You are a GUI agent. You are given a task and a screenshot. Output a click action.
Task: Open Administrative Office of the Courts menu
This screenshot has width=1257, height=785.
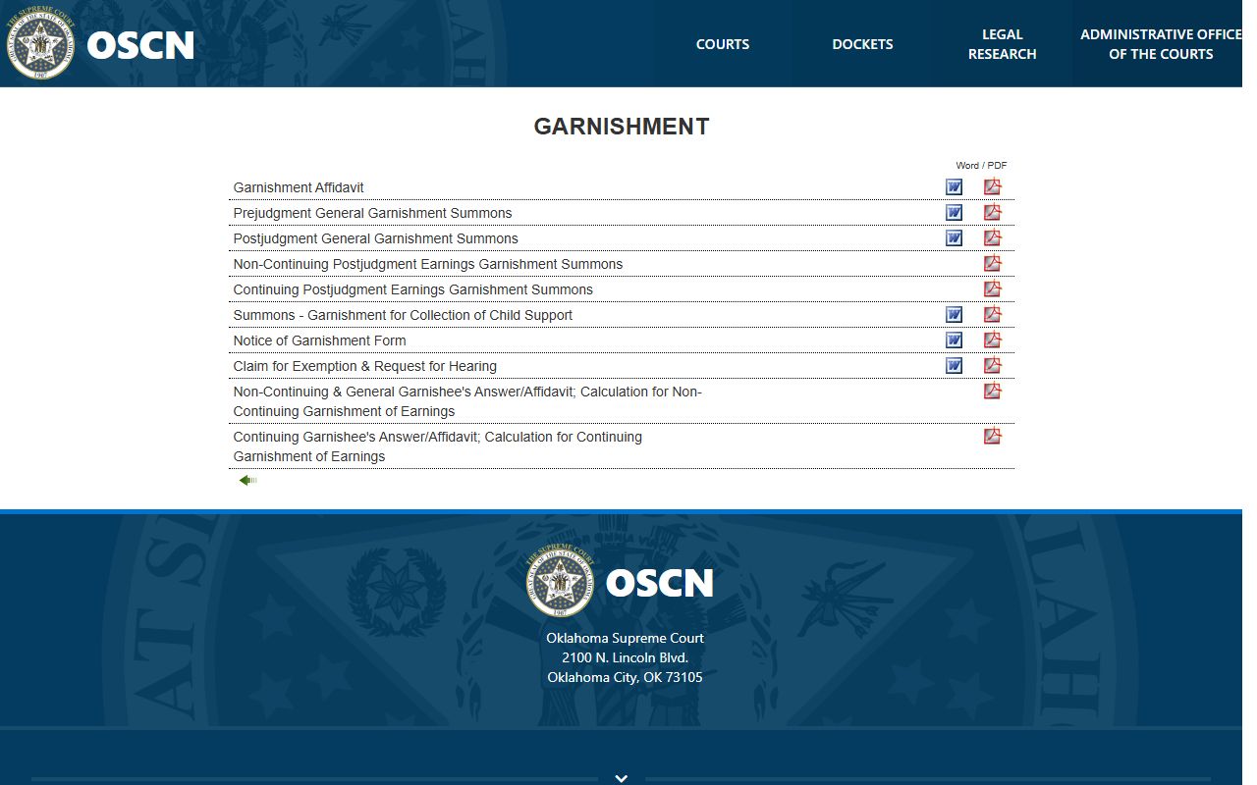(x=1160, y=44)
